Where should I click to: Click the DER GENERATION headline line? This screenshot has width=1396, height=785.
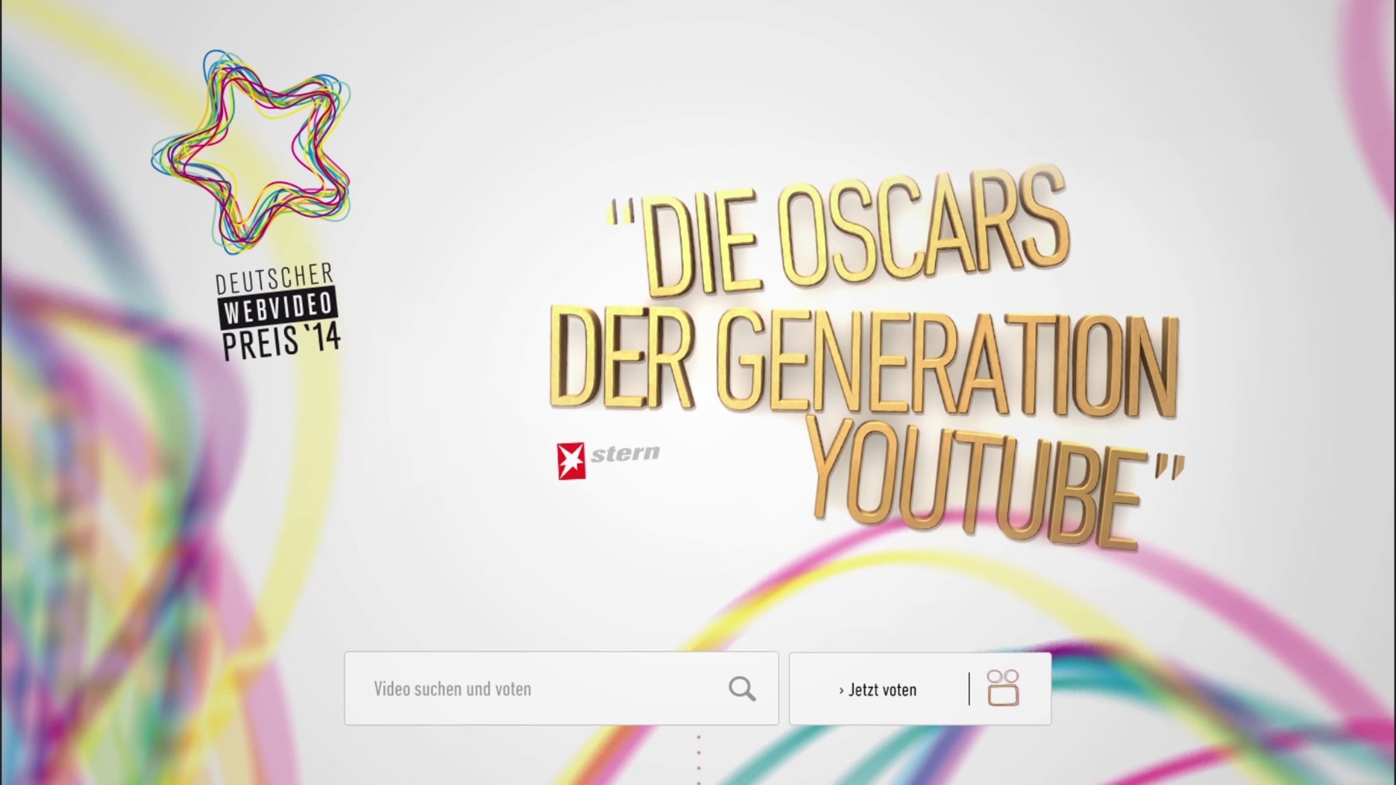click(x=861, y=363)
